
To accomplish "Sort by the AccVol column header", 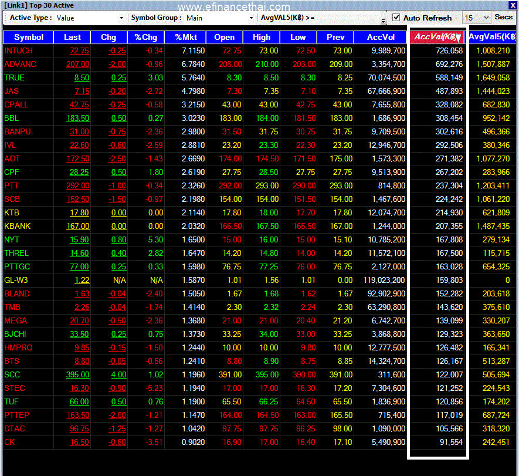I will click(381, 37).
